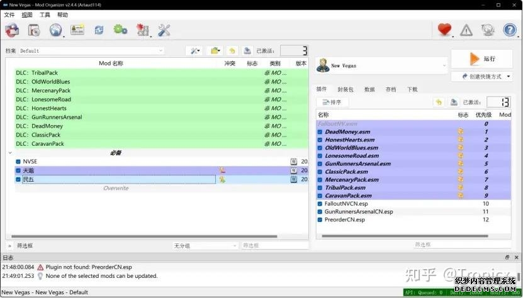Click the 运行 run button

tap(482, 59)
